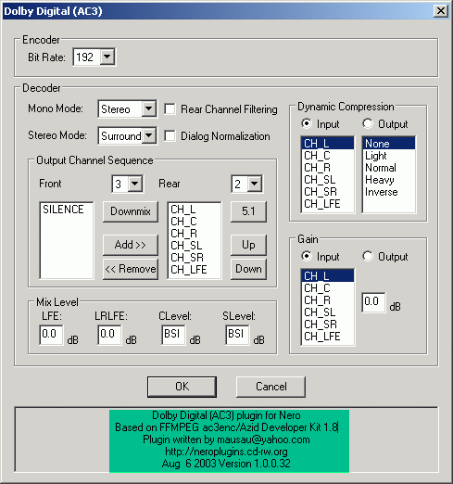Select Output radio in Dynamic Compression

(368, 123)
